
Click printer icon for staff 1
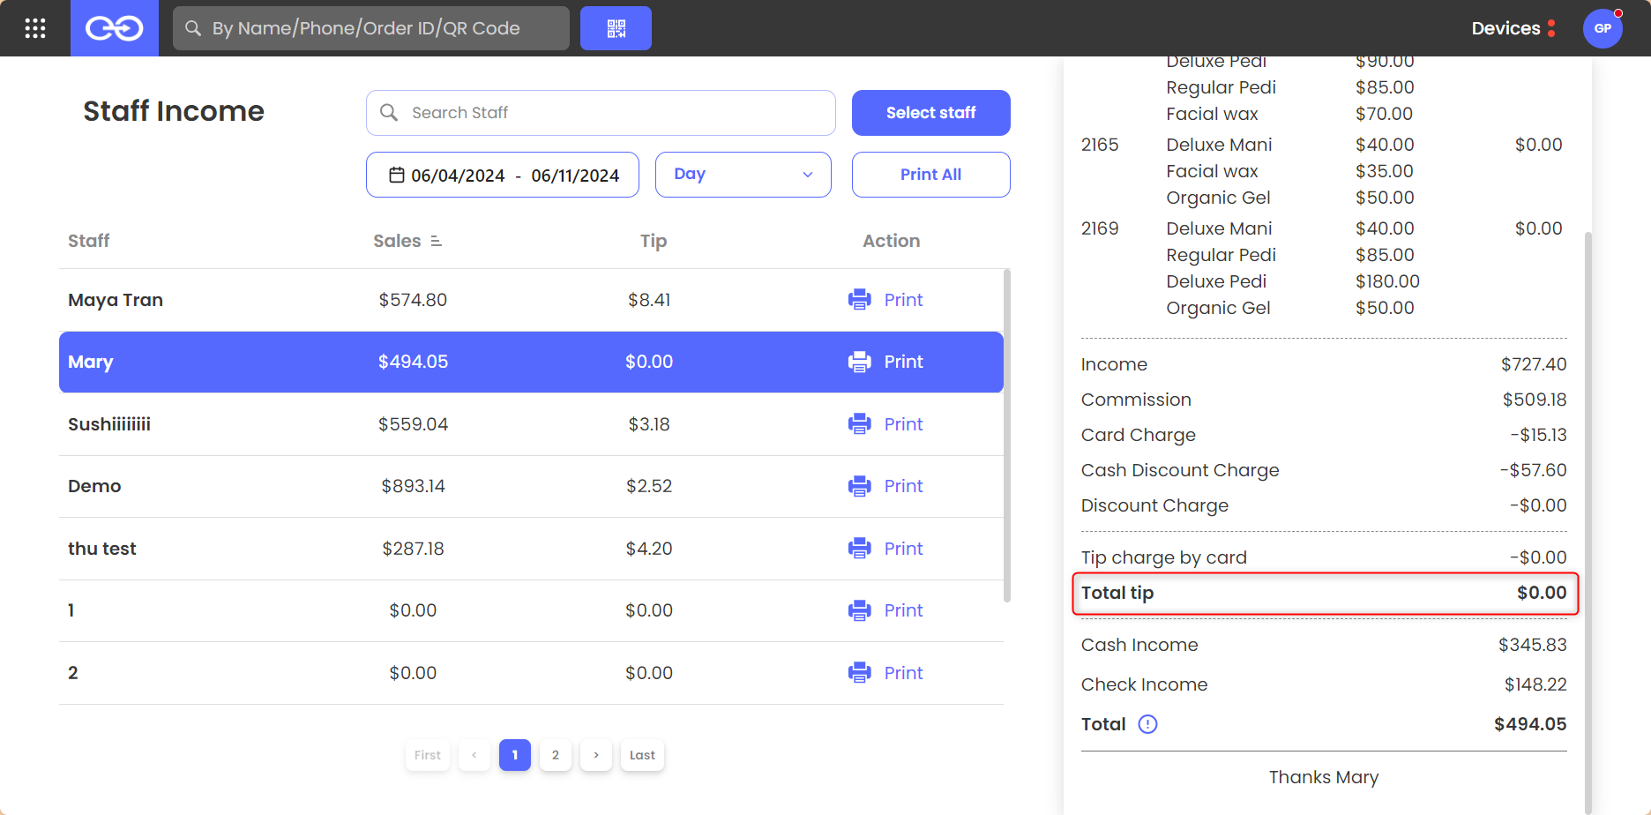point(859,610)
